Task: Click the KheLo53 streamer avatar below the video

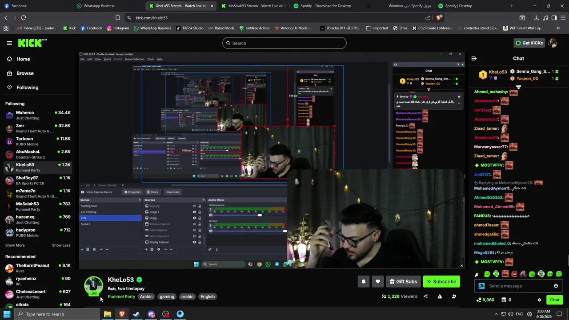Action: [x=93, y=286]
